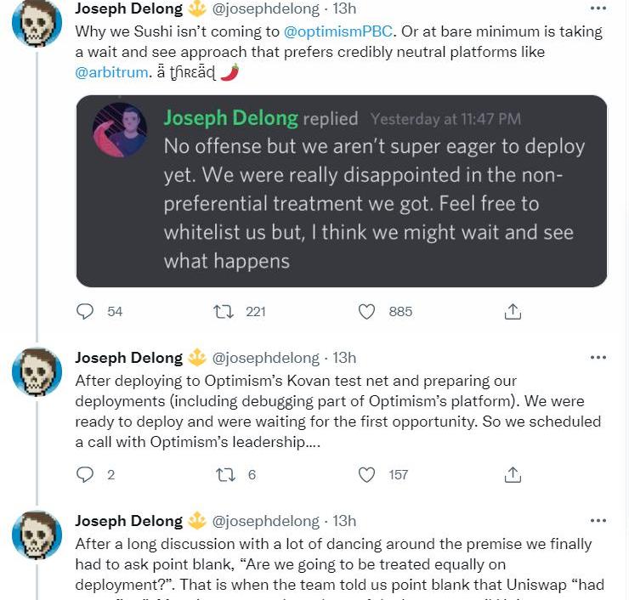The width and height of the screenshot is (629, 600).
Task: Like the tweet with 885 likes
Action: pos(366,312)
